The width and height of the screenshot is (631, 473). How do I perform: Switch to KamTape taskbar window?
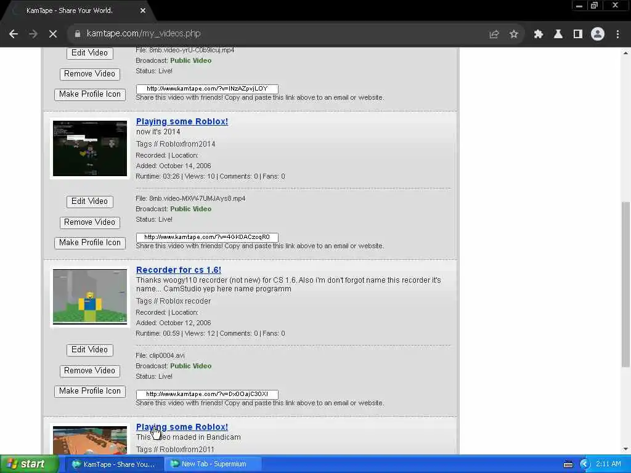[x=114, y=464]
